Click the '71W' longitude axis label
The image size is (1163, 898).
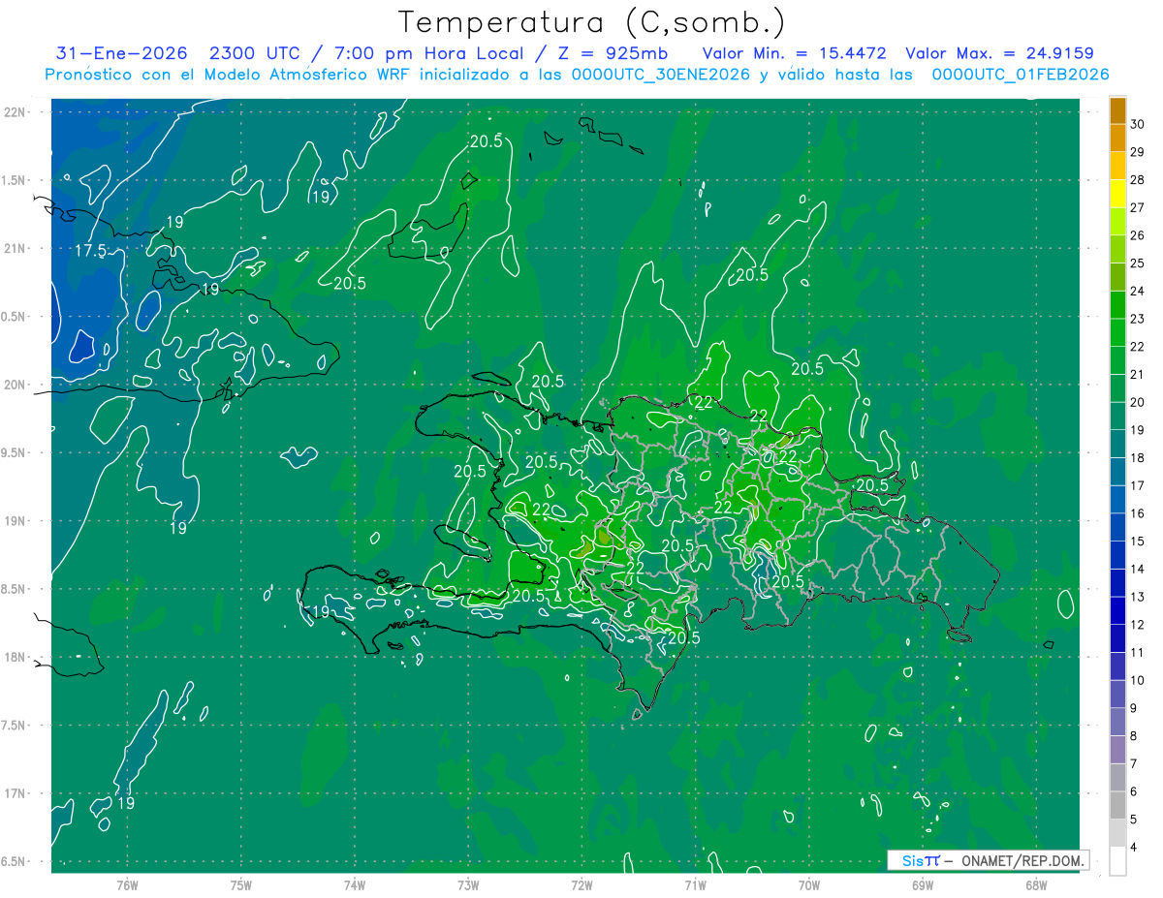(695, 884)
